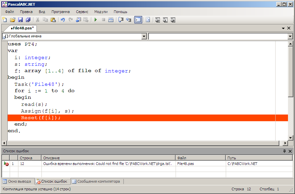
Task: Save the current file via floppy icon
Action: tap(20, 20)
